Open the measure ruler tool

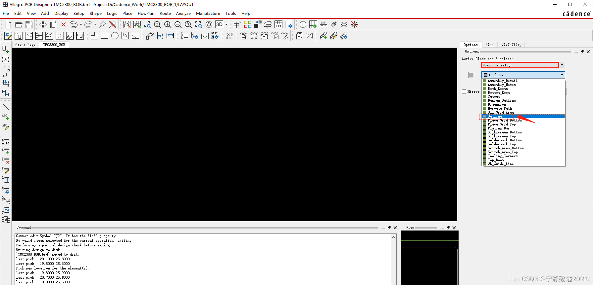pyautogui.click(x=323, y=24)
